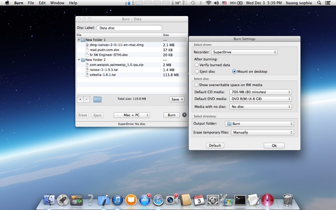Click the minus remove file button

pyautogui.click(x=87, y=99)
